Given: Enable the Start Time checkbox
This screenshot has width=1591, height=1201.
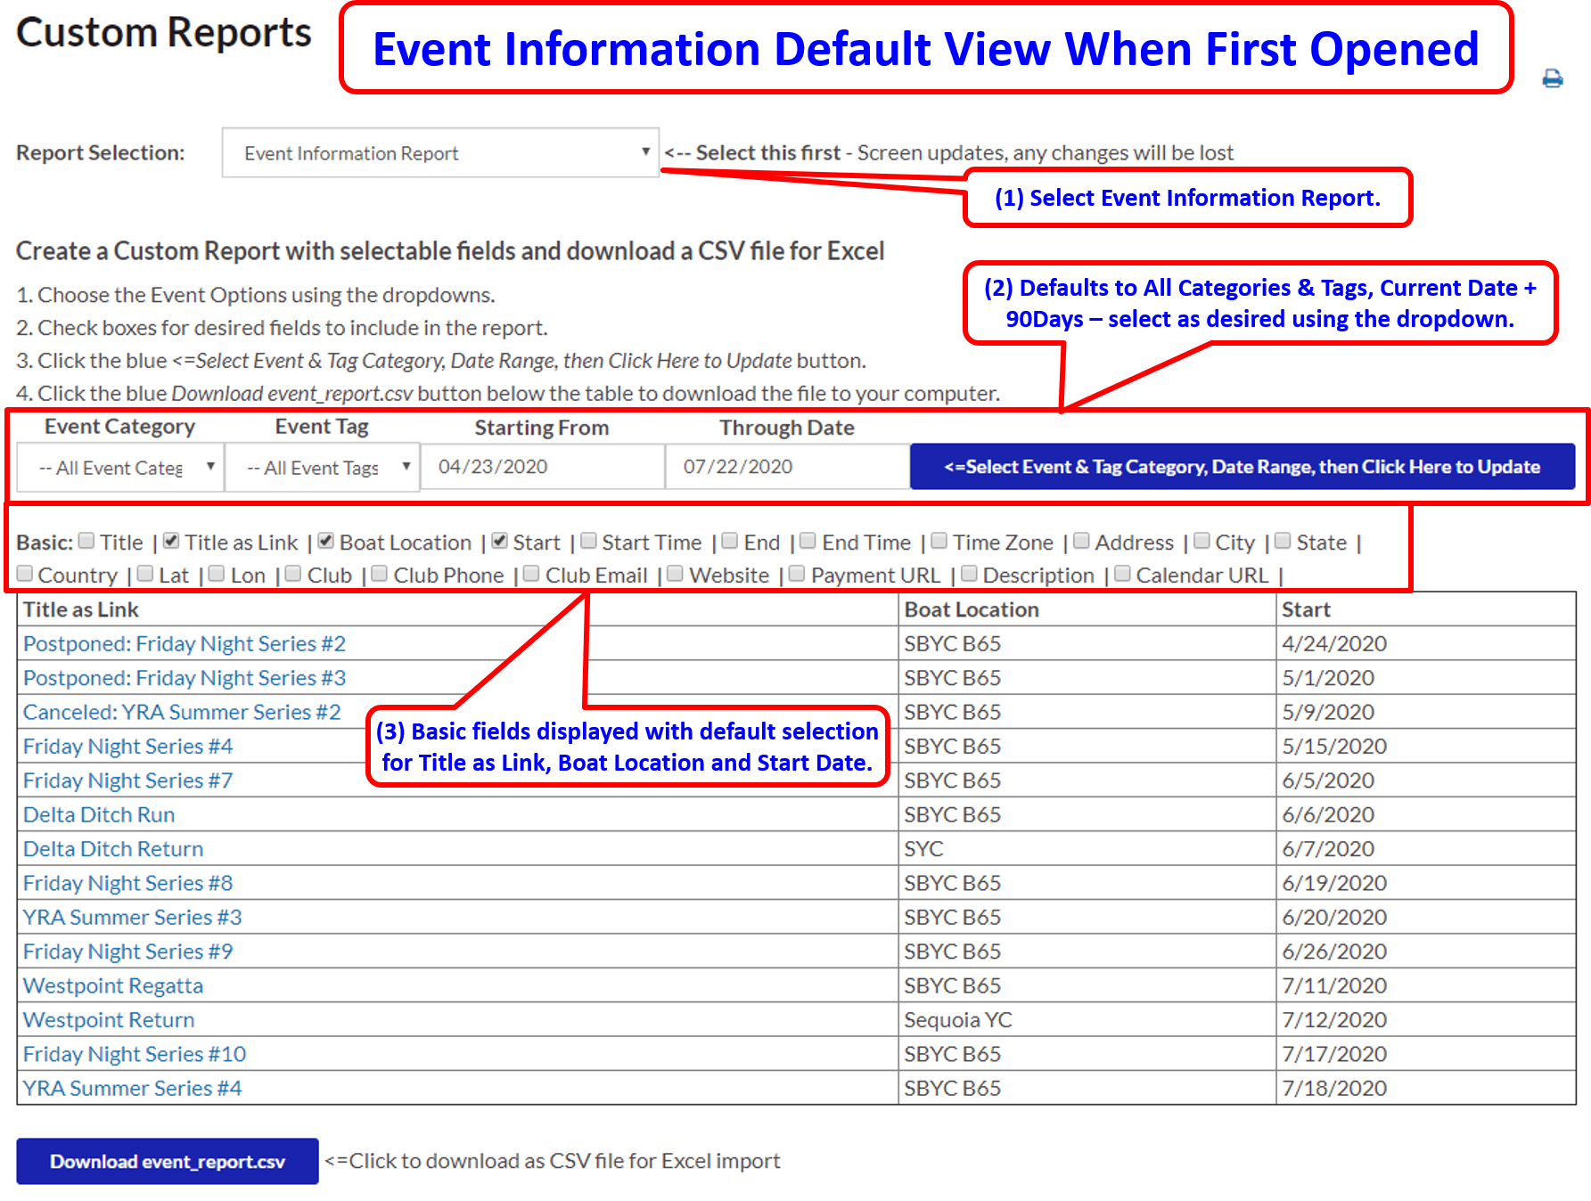Looking at the screenshot, I should (588, 541).
